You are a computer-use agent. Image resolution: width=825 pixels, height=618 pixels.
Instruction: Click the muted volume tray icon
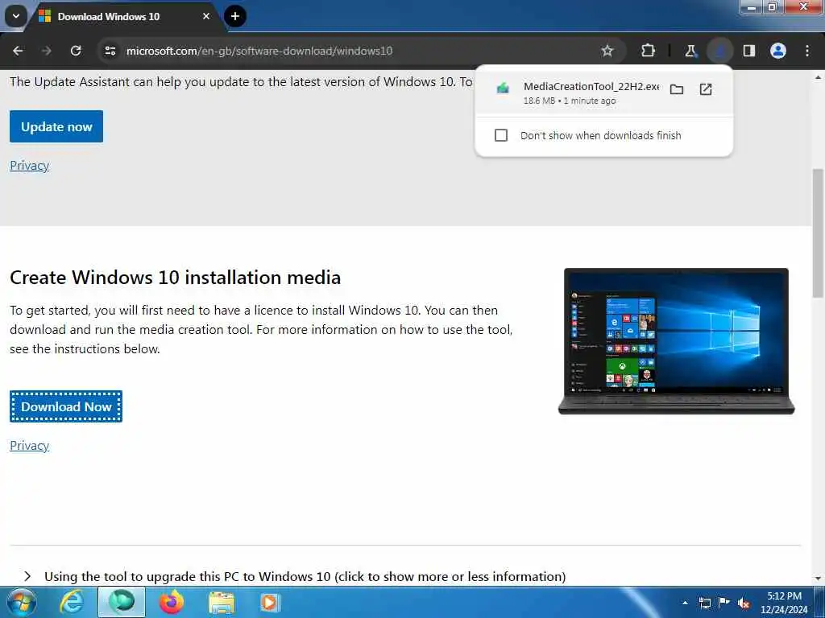pos(744,604)
